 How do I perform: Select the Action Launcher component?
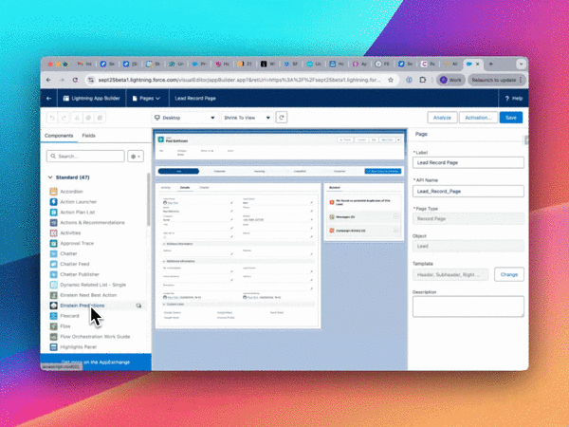79,202
